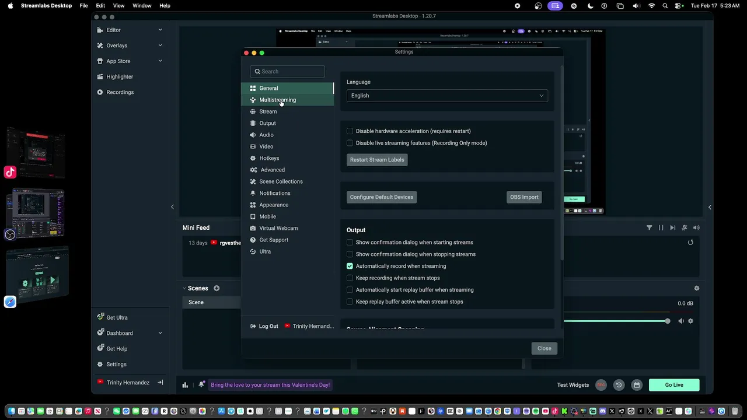
Task: Skip alert with Mini Feed skip icon
Action: [672, 228]
